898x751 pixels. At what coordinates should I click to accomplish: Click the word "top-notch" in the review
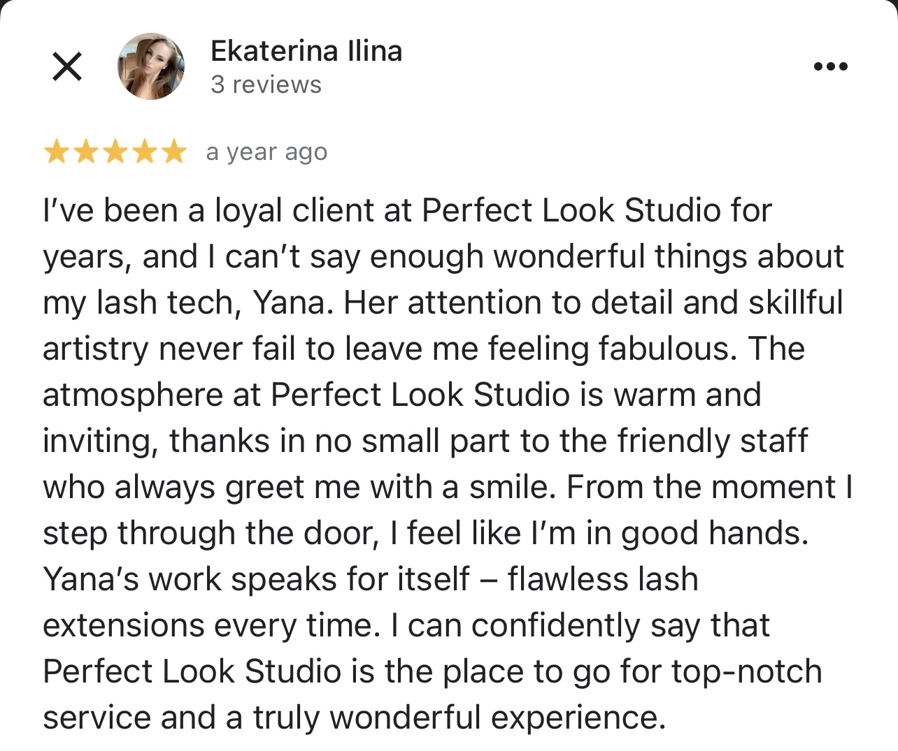pyautogui.click(x=746, y=671)
